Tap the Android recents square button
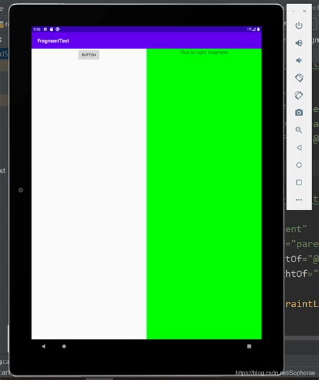Screen dimensions: 319x380 point(249,346)
